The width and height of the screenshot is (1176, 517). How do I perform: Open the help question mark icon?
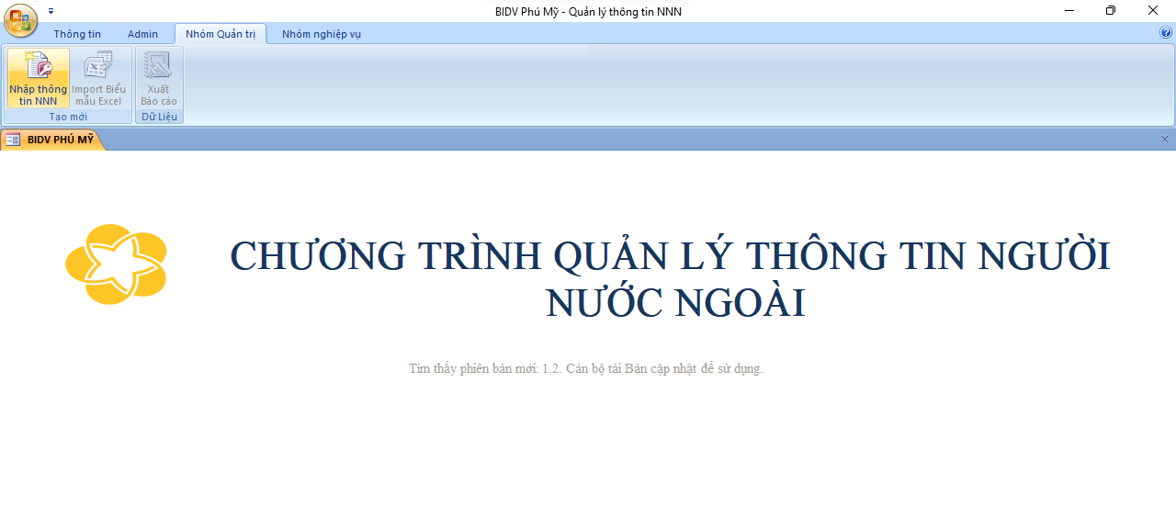tap(1166, 32)
